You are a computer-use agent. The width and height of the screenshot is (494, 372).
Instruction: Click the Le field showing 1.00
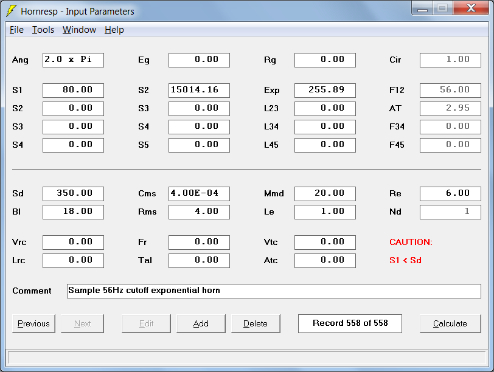pos(325,212)
